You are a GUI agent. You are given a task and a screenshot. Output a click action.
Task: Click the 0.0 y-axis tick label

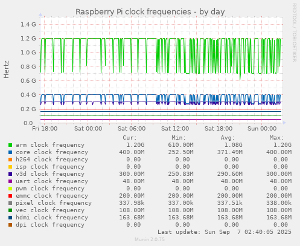point(28,123)
